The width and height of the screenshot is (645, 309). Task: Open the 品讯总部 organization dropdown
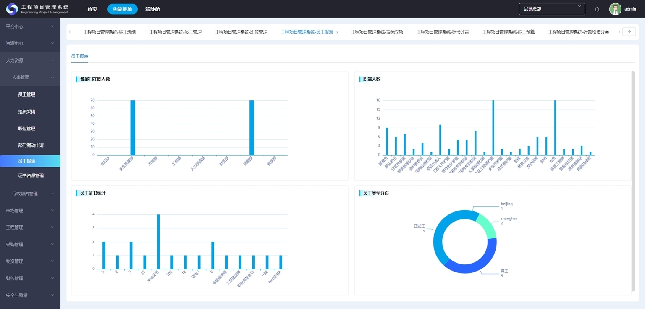(x=552, y=9)
